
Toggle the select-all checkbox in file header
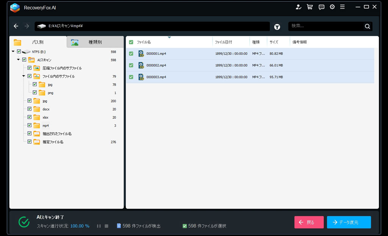[x=131, y=42]
